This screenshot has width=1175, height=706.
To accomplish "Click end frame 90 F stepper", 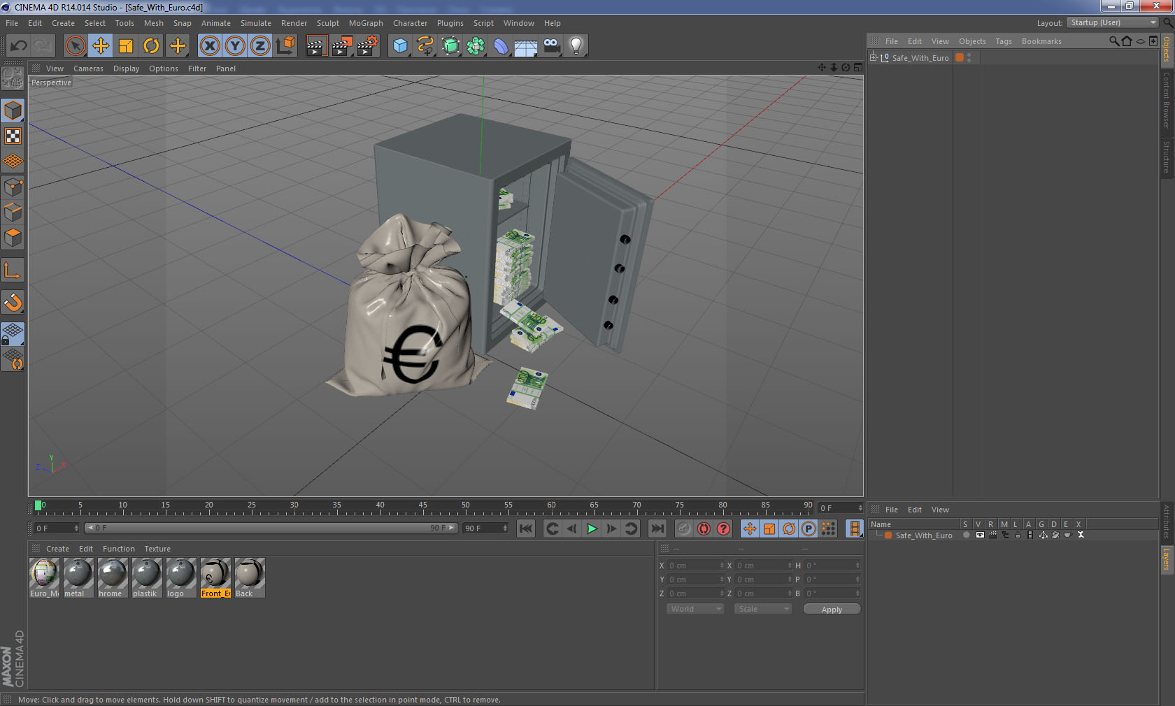I will (505, 528).
